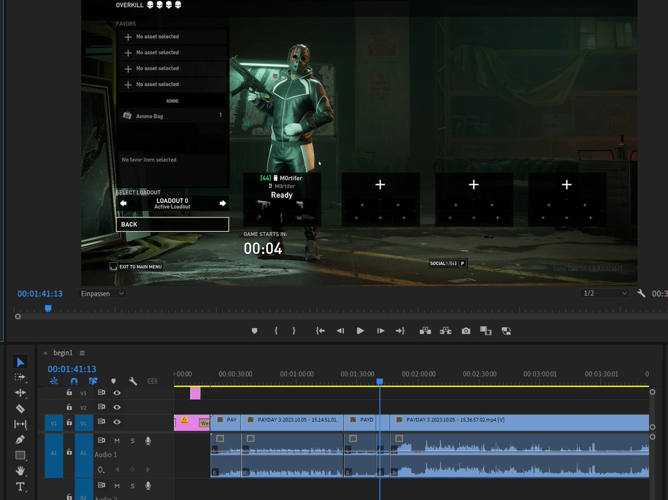Select PAYDAY 3 15.36.57.02.mp4 video clip
Viewport: 668px width, 500px height.
519,422
